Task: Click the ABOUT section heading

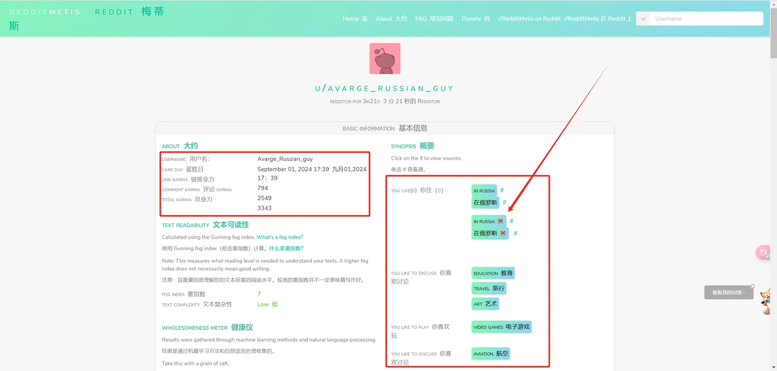Action: (180, 146)
